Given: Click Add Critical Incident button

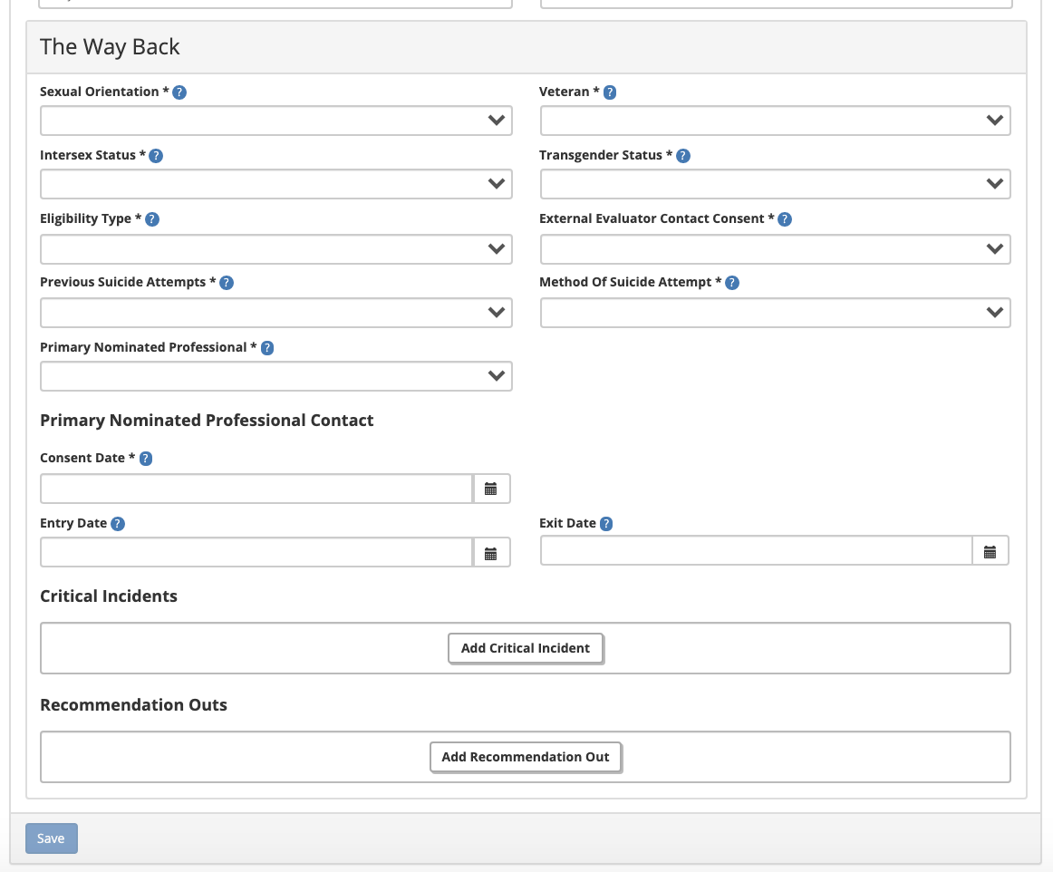Looking at the screenshot, I should tap(526, 648).
